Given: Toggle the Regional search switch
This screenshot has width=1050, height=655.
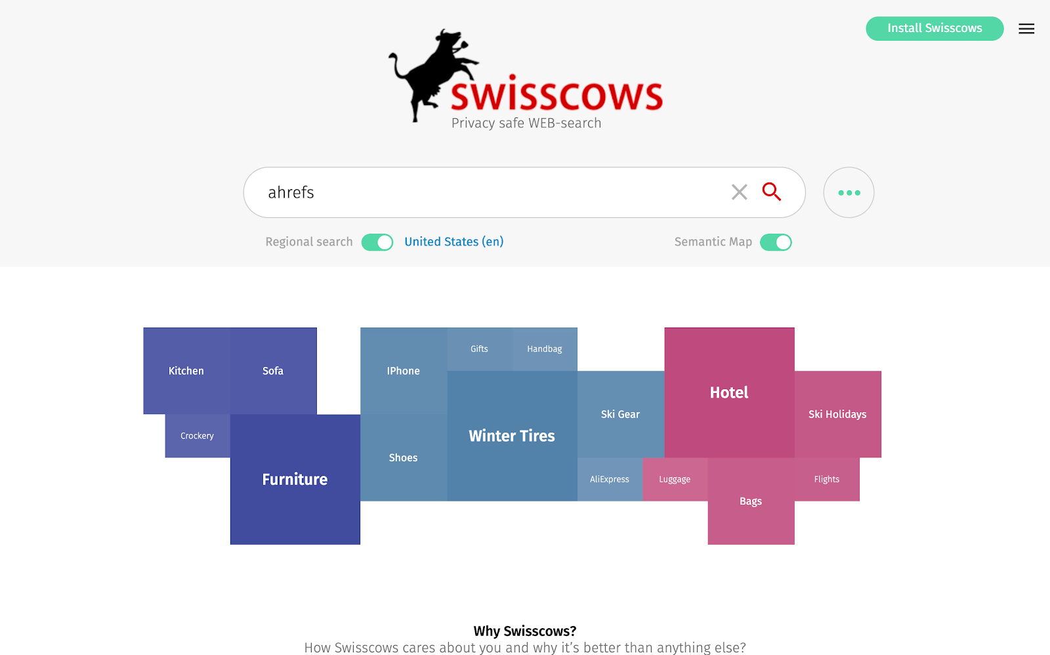Looking at the screenshot, I should pyautogui.click(x=377, y=242).
